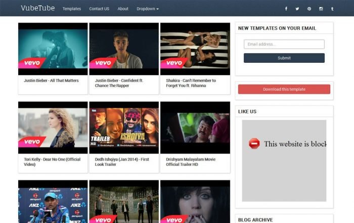The height and width of the screenshot is (223, 354).
Task: Open the Pinterest icon in header
Action: (x=309, y=9)
